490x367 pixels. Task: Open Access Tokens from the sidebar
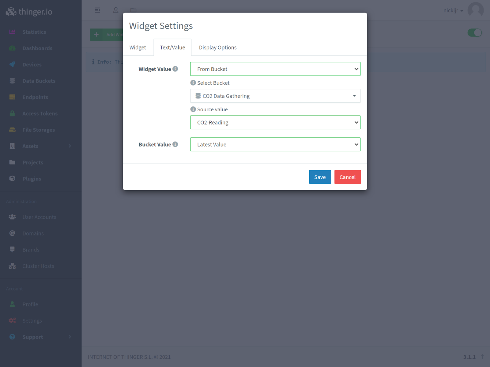12,113
